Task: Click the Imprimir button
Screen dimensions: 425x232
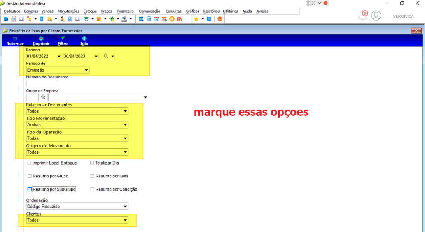Action: coord(41,41)
